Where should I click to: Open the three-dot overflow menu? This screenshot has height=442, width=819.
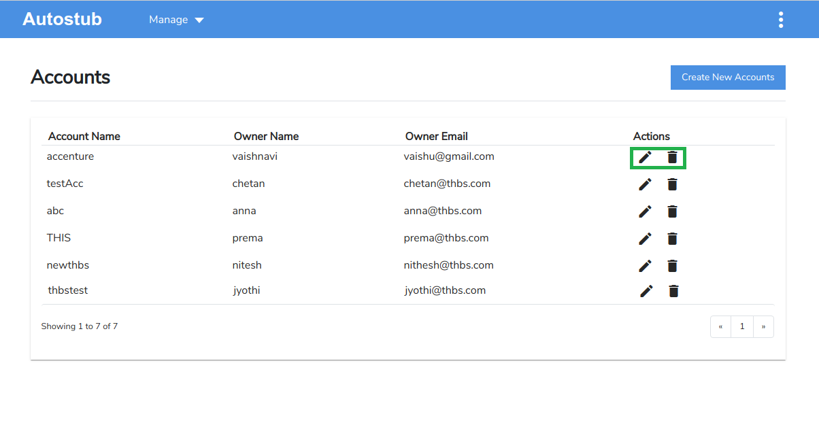[x=780, y=20]
